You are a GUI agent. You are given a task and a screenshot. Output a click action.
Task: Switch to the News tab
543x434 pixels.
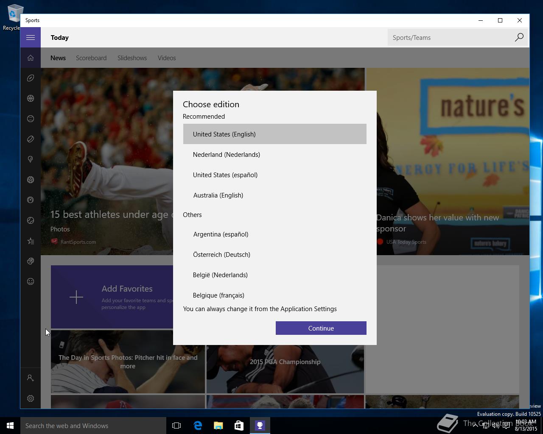(58, 58)
